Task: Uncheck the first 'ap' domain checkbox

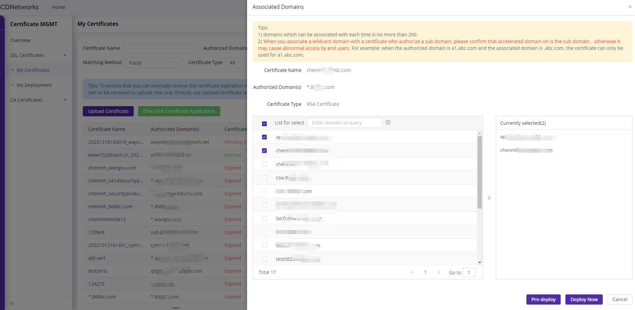Action: pyautogui.click(x=264, y=137)
